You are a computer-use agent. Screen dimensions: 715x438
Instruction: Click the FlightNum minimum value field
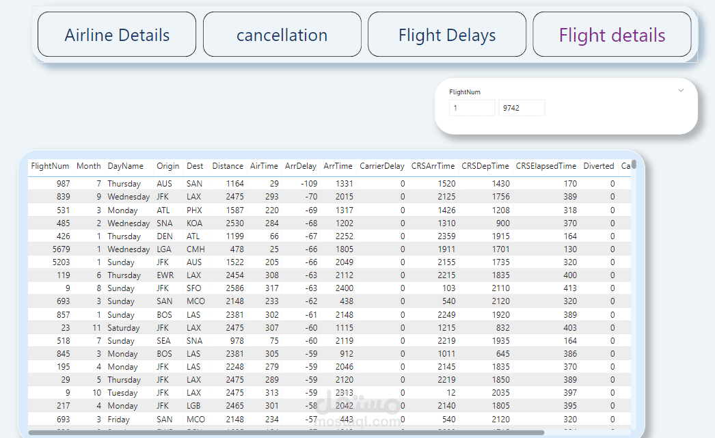(x=472, y=108)
